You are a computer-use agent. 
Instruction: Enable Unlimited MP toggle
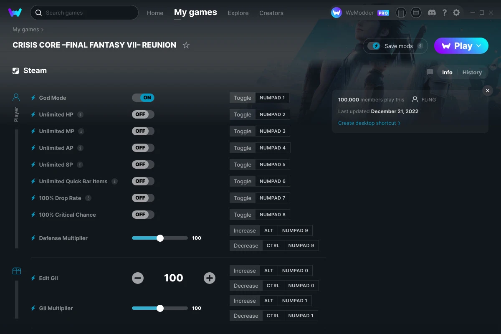pyautogui.click(x=143, y=131)
